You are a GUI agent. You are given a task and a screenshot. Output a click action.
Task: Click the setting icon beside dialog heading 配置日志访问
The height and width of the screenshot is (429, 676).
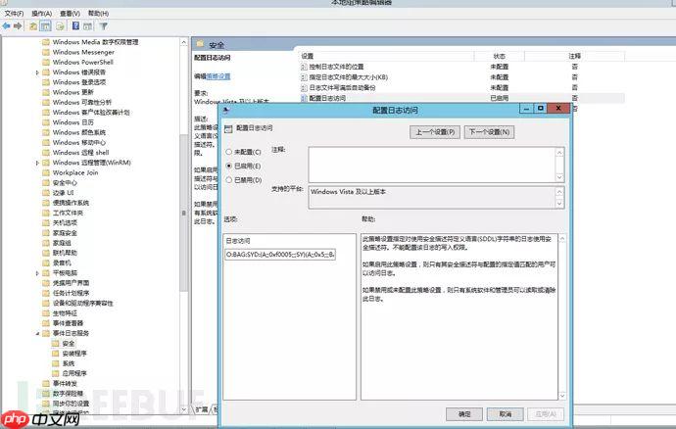pyautogui.click(x=228, y=128)
